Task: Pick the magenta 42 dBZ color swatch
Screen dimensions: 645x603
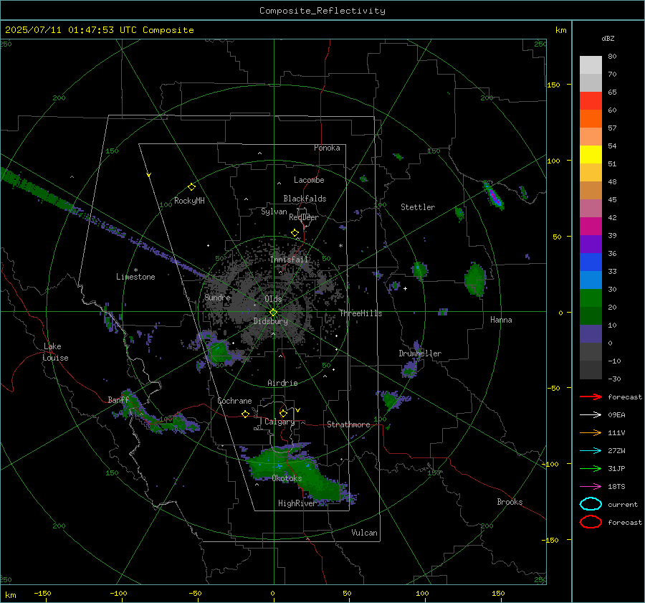Action: coord(591,226)
